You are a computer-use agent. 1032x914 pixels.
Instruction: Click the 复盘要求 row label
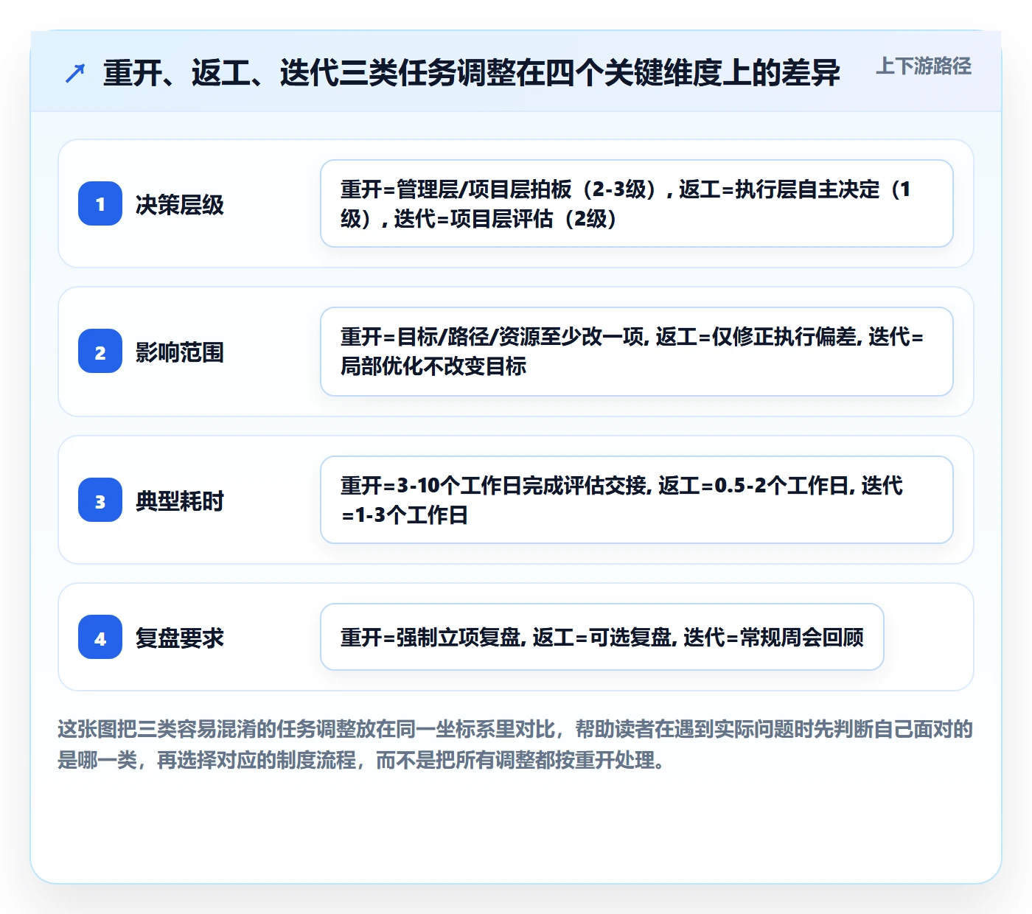(x=180, y=638)
